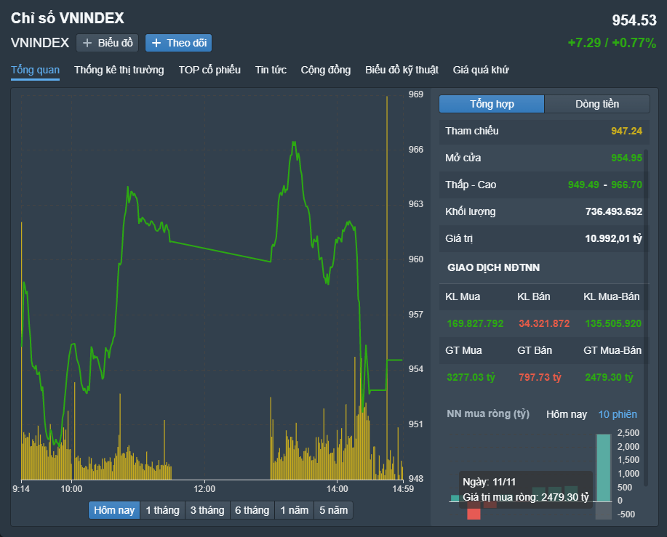Follow VNINDEX with Theo dõi button

[179, 43]
